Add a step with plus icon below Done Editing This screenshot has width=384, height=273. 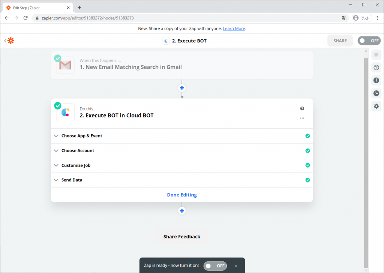182,211
